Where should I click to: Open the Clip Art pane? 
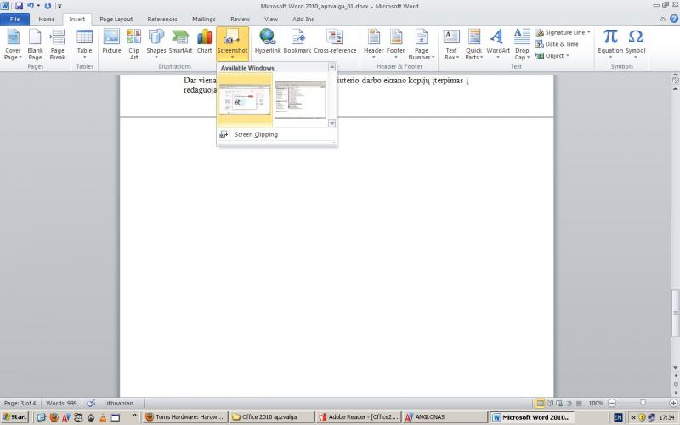tap(133, 45)
